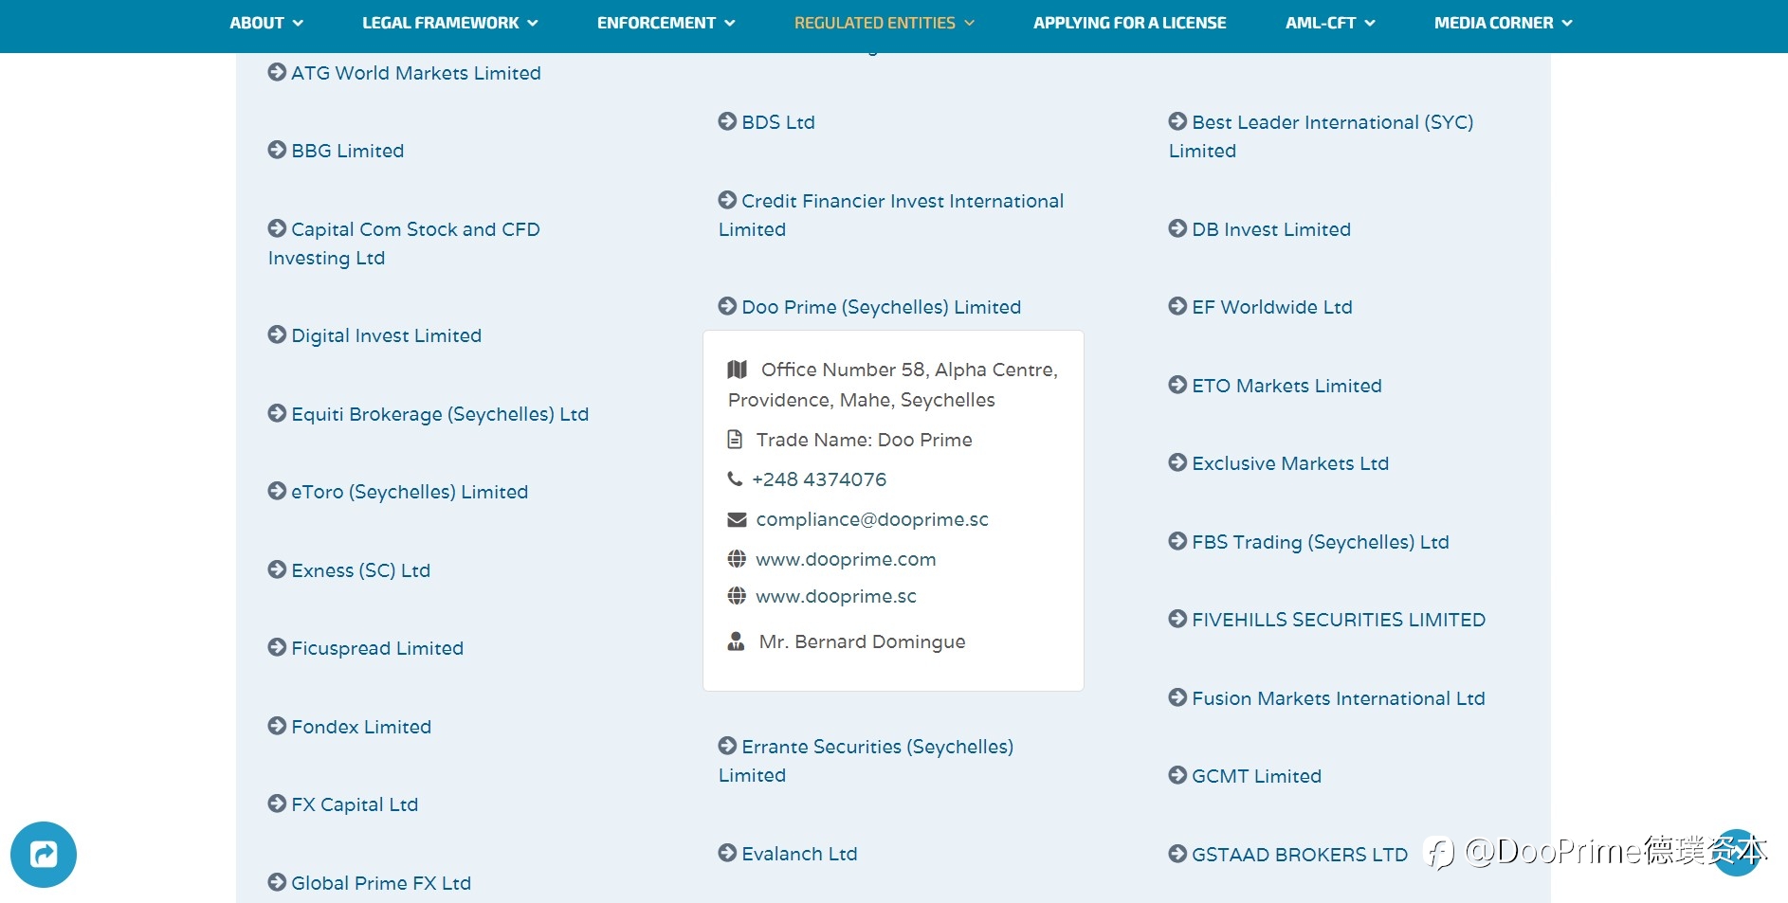Open the www.dooprime.sc website link
Image resolution: width=1788 pixels, height=903 pixels.
point(836,596)
